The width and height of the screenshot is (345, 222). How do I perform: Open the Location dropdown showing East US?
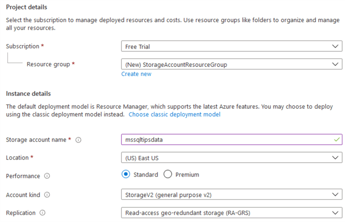tap(231, 158)
